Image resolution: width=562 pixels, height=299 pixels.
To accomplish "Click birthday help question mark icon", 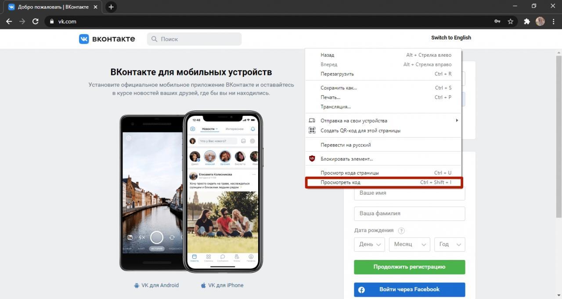I will pyautogui.click(x=401, y=231).
